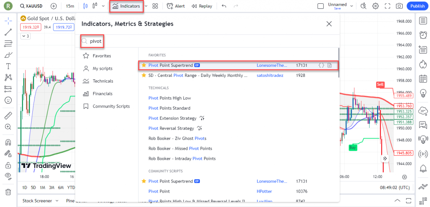Select the 6M date range

[x=61, y=188]
